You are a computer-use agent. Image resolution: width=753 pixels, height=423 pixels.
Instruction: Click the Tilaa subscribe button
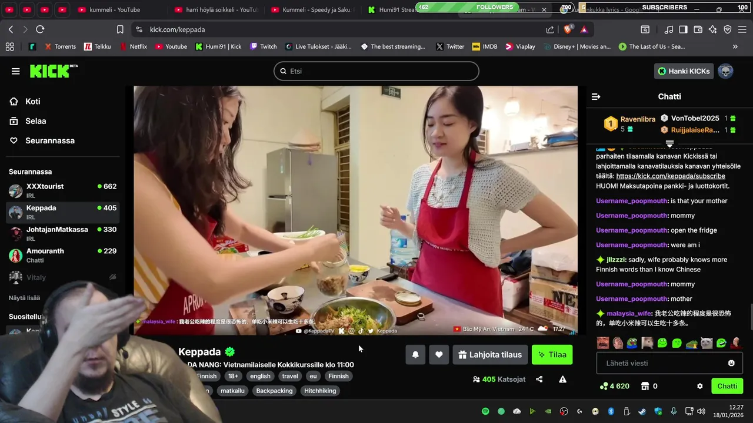coord(552,355)
